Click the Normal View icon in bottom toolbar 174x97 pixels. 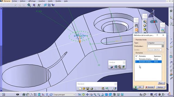(102, 95)
